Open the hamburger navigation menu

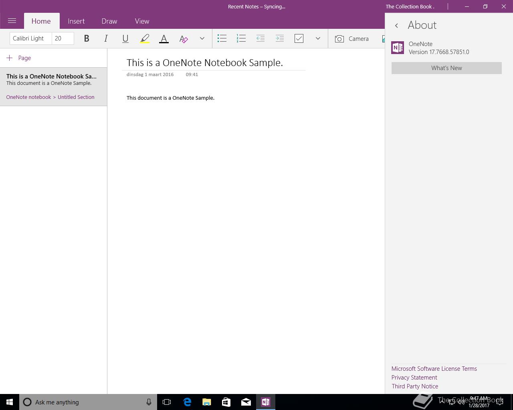[12, 21]
